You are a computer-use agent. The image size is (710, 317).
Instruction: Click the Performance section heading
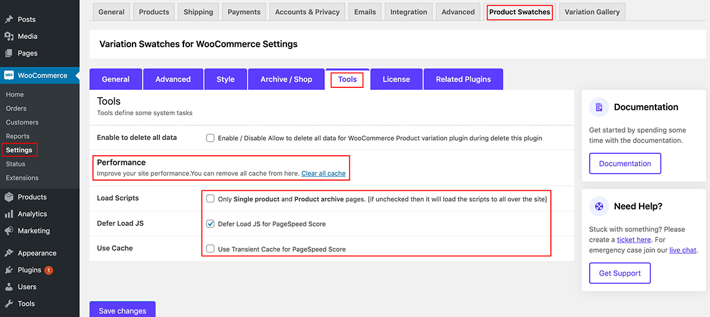pyautogui.click(x=121, y=162)
